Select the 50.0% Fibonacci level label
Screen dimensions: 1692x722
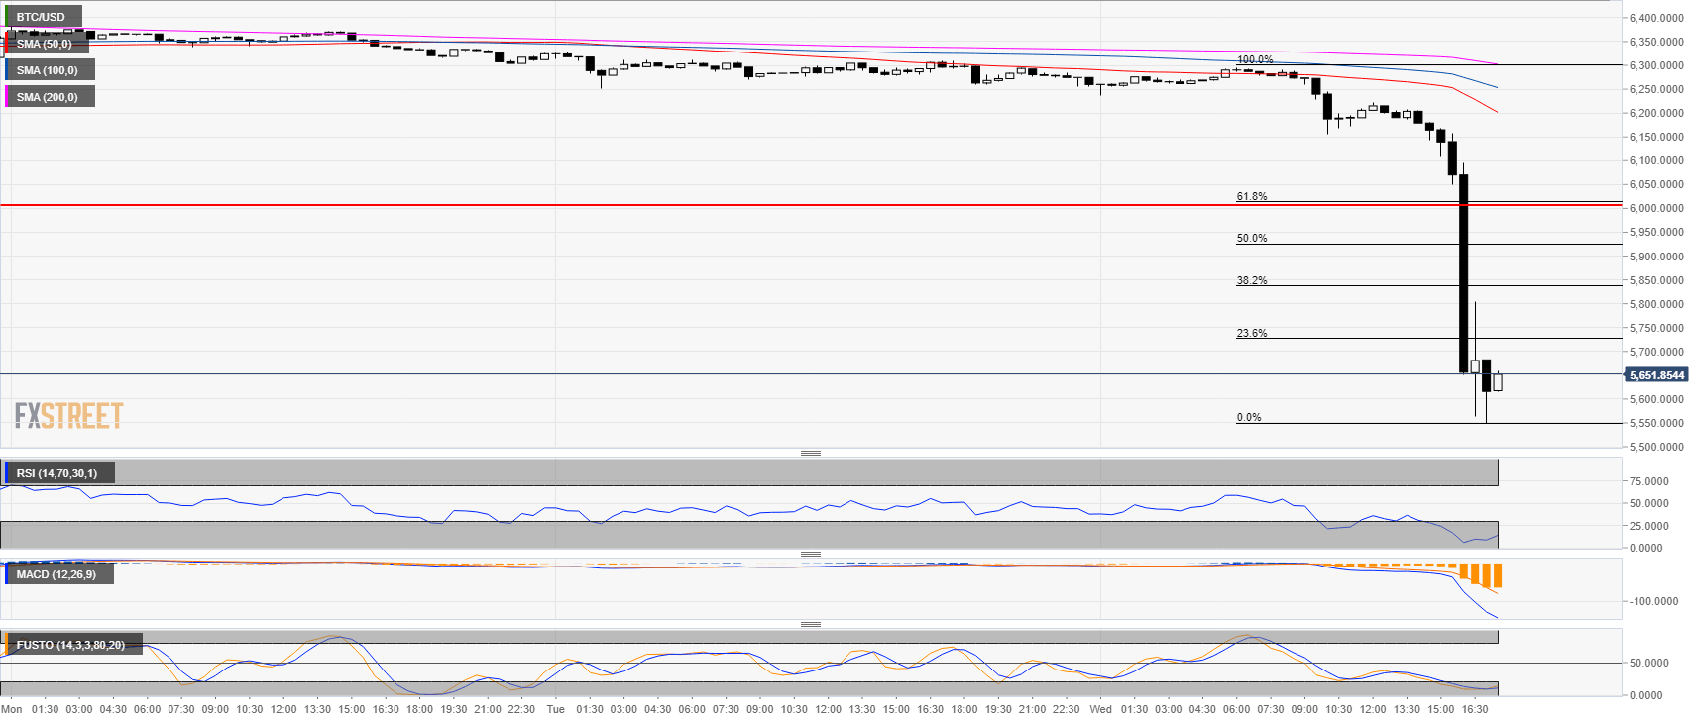click(1251, 238)
